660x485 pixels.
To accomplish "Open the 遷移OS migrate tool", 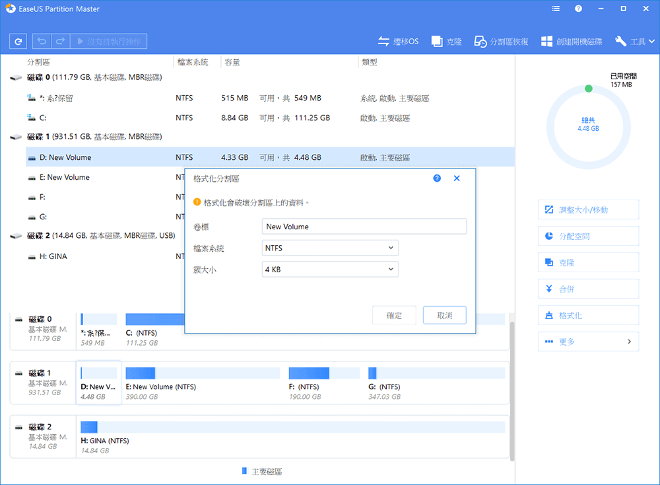I will 398,41.
